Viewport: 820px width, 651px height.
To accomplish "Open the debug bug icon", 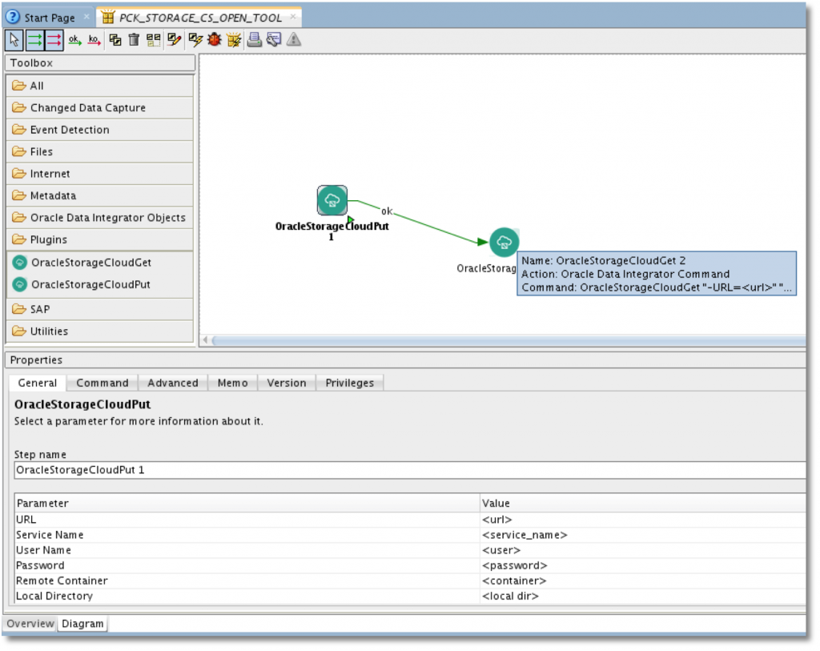I will click(x=213, y=38).
